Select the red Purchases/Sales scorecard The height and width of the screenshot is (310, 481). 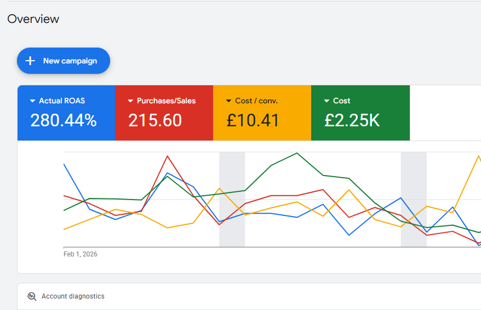coord(164,113)
